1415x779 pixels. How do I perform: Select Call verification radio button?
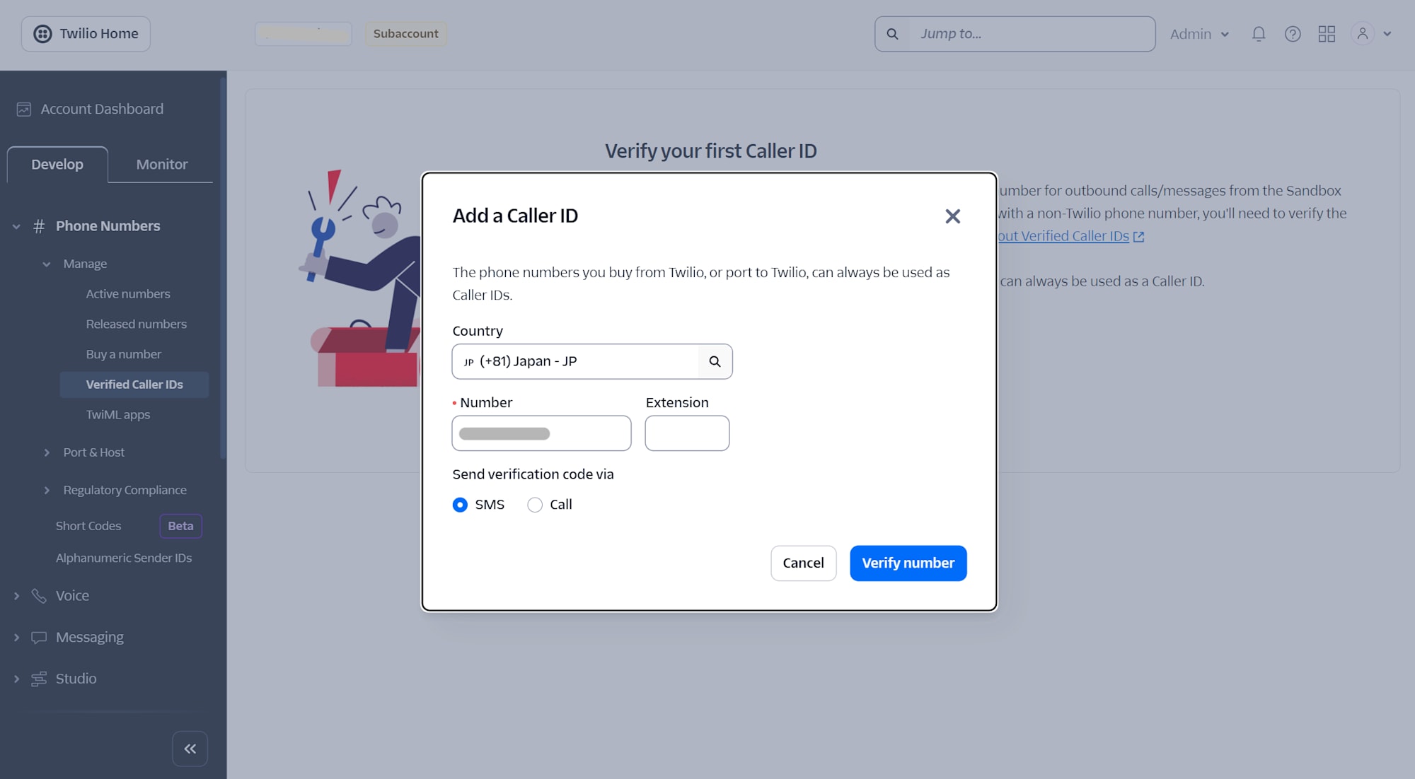click(x=535, y=505)
